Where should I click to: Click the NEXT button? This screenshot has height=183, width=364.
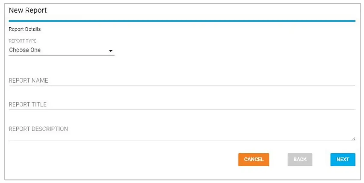click(343, 160)
